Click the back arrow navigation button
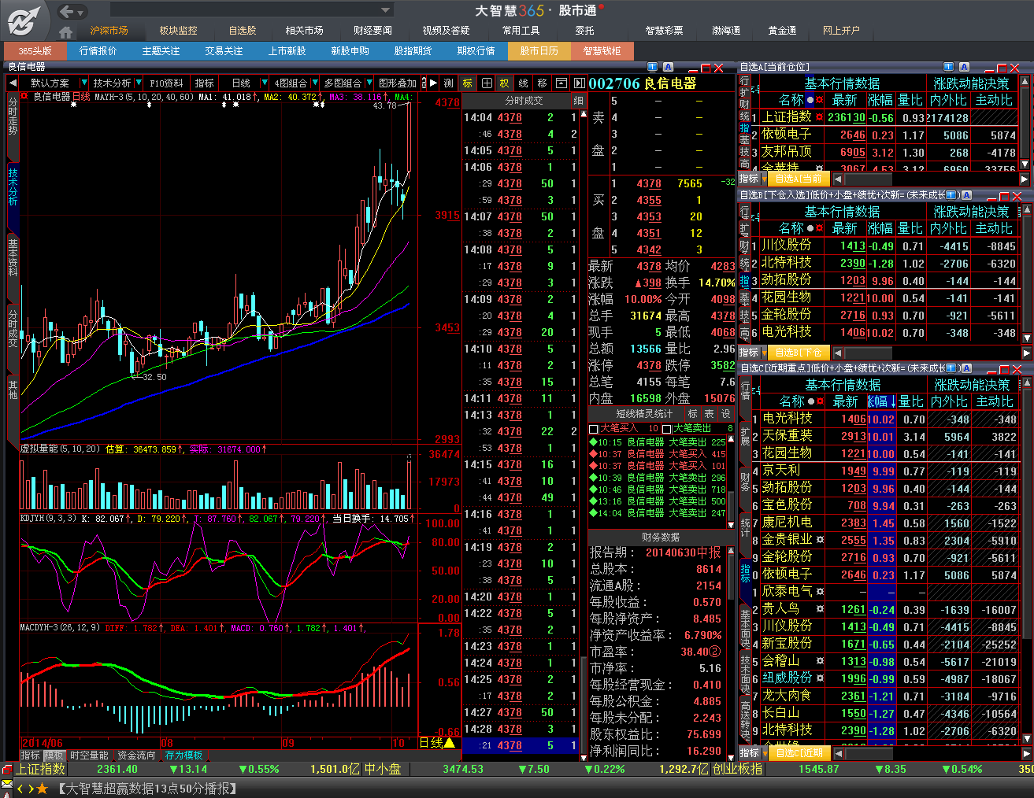 (x=67, y=11)
